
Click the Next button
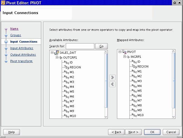tap(133, 132)
